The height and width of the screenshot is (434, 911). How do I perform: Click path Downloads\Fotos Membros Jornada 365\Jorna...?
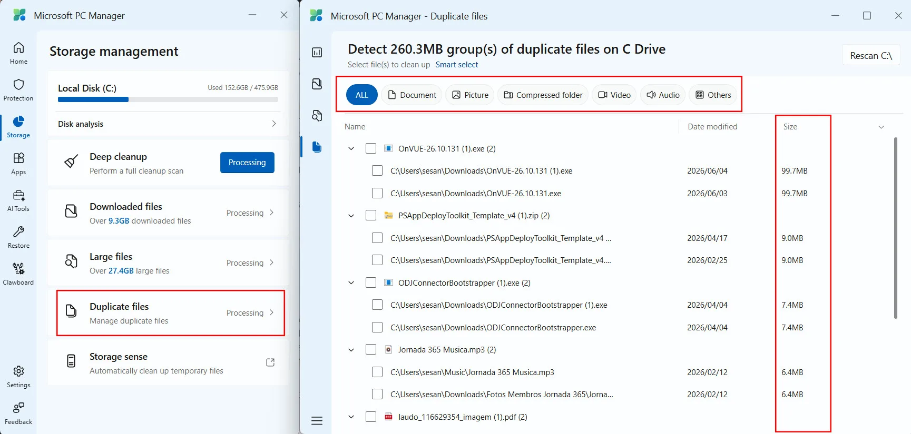pyautogui.click(x=502, y=395)
